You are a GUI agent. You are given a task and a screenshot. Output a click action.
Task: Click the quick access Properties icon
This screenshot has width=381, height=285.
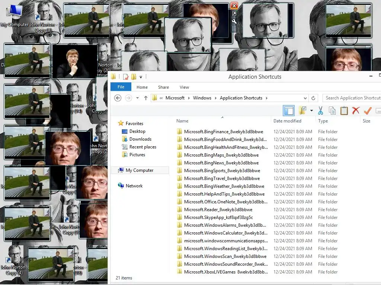click(x=126, y=77)
